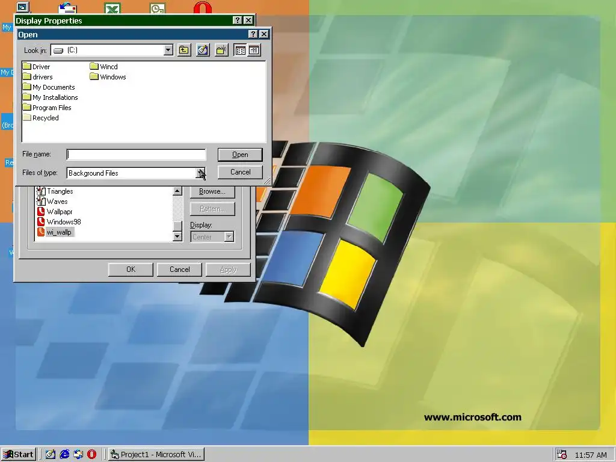Select the Wincd folder
This screenshot has width=616, height=462.
[x=103, y=66]
